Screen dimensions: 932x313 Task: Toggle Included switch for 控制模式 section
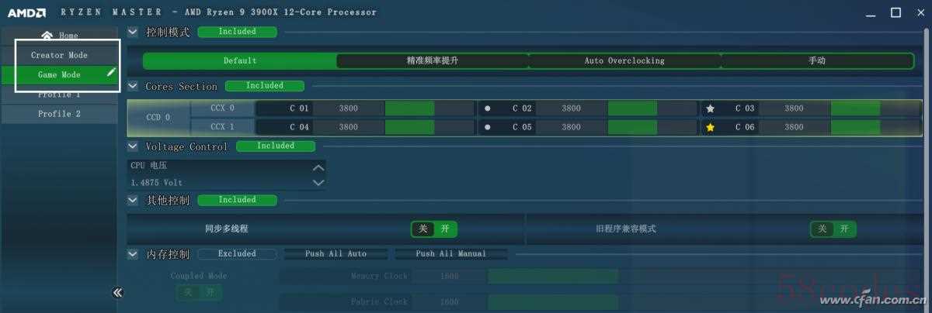[237, 32]
